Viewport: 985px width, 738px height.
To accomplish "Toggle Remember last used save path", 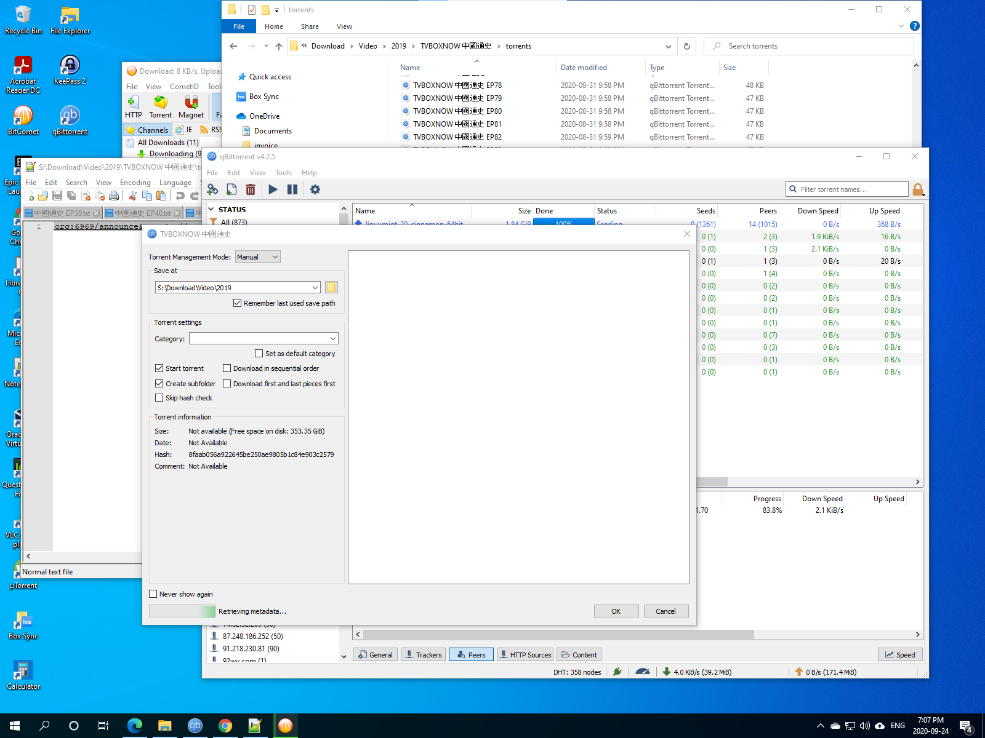I will click(x=284, y=303).
